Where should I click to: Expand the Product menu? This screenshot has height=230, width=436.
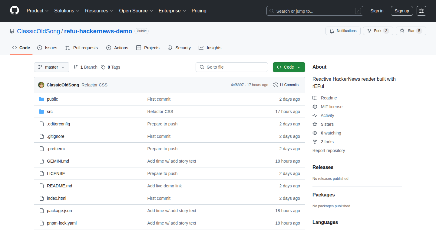tap(38, 11)
